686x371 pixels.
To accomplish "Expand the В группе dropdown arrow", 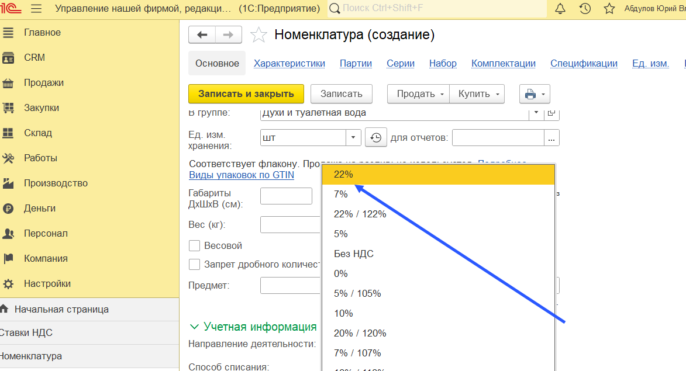I will [536, 113].
